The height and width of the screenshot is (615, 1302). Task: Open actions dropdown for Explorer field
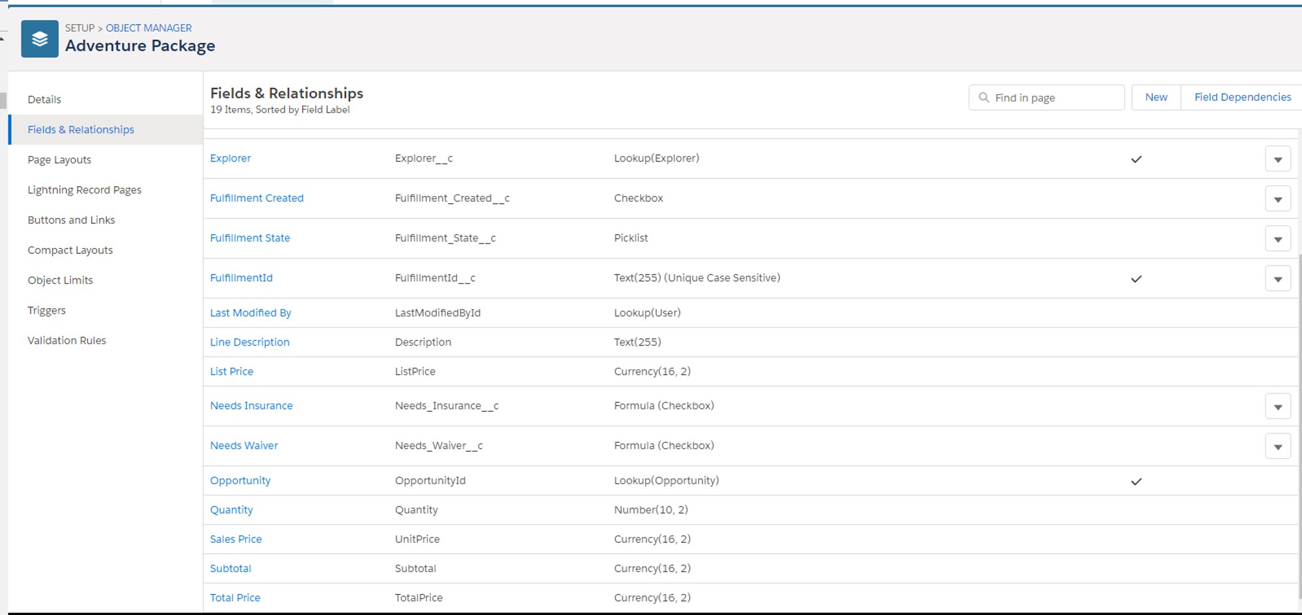click(1277, 159)
